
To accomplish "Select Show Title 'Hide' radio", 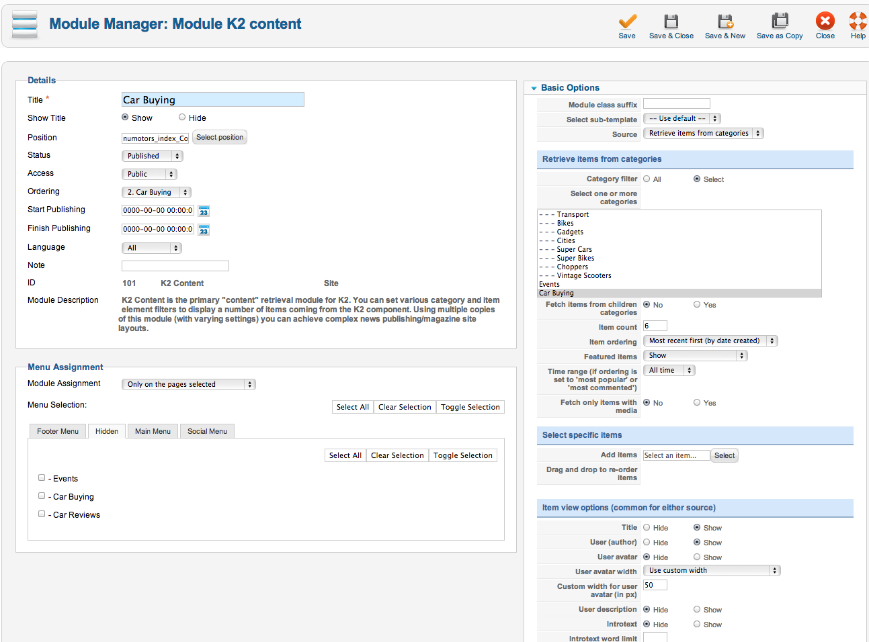I will [182, 117].
